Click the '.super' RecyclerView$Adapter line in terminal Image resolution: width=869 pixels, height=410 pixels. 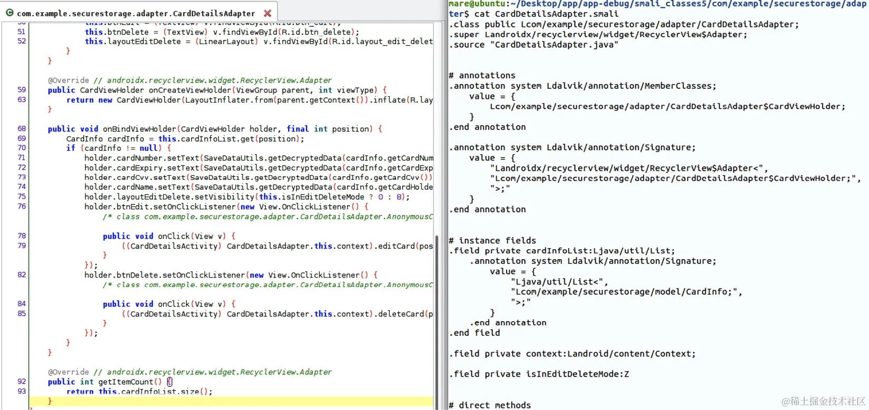[598, 35]
